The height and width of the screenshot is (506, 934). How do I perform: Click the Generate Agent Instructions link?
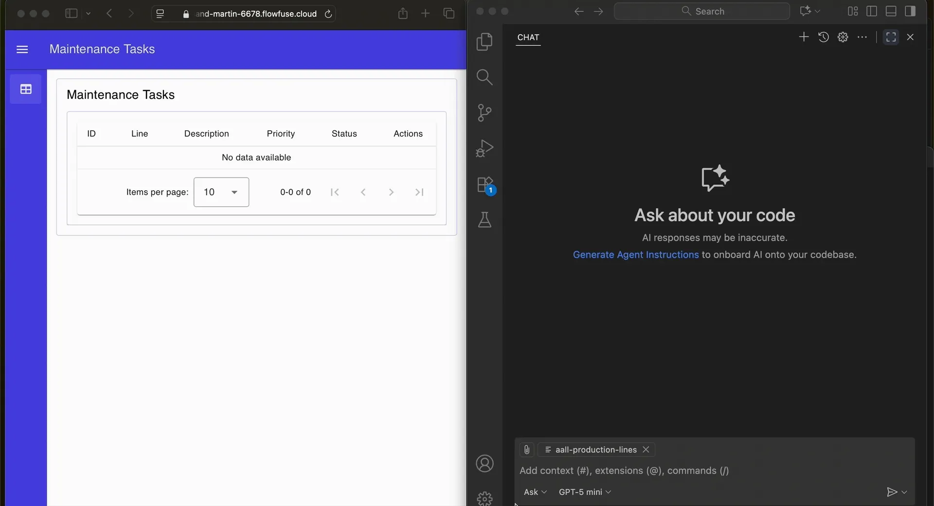(x=635, y=254)
